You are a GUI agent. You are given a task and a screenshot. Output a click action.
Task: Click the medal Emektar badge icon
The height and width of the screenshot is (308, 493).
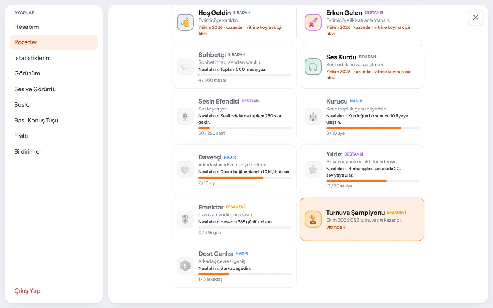[185, 219]
